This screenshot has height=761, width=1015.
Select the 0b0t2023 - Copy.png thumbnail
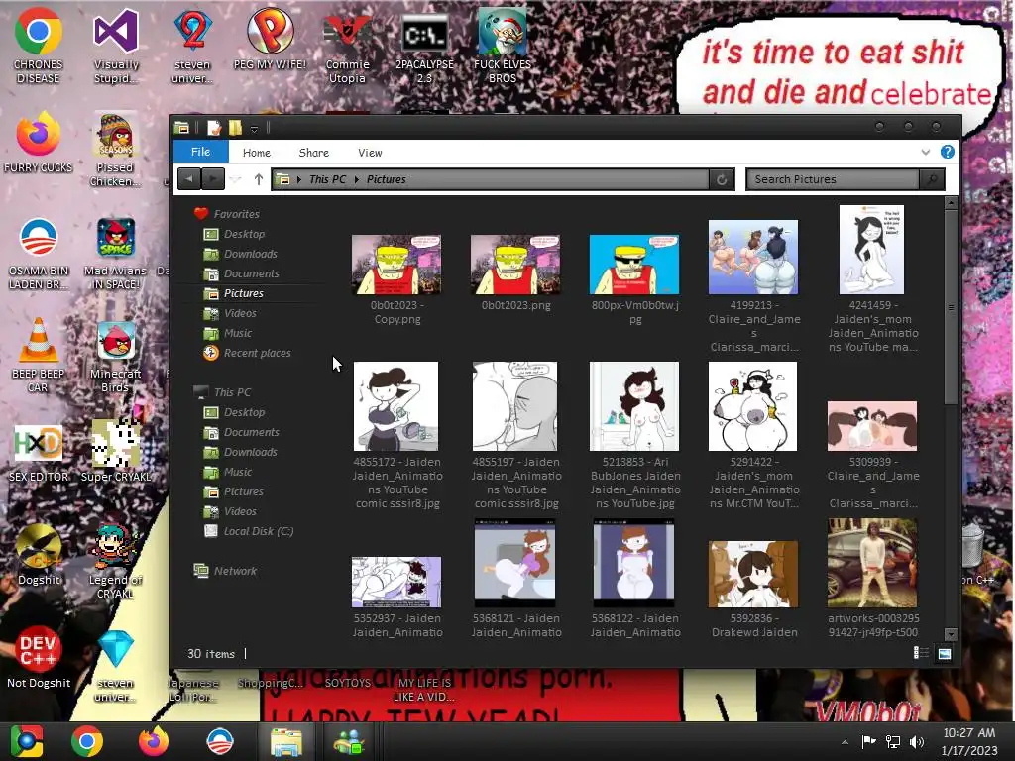396,264
